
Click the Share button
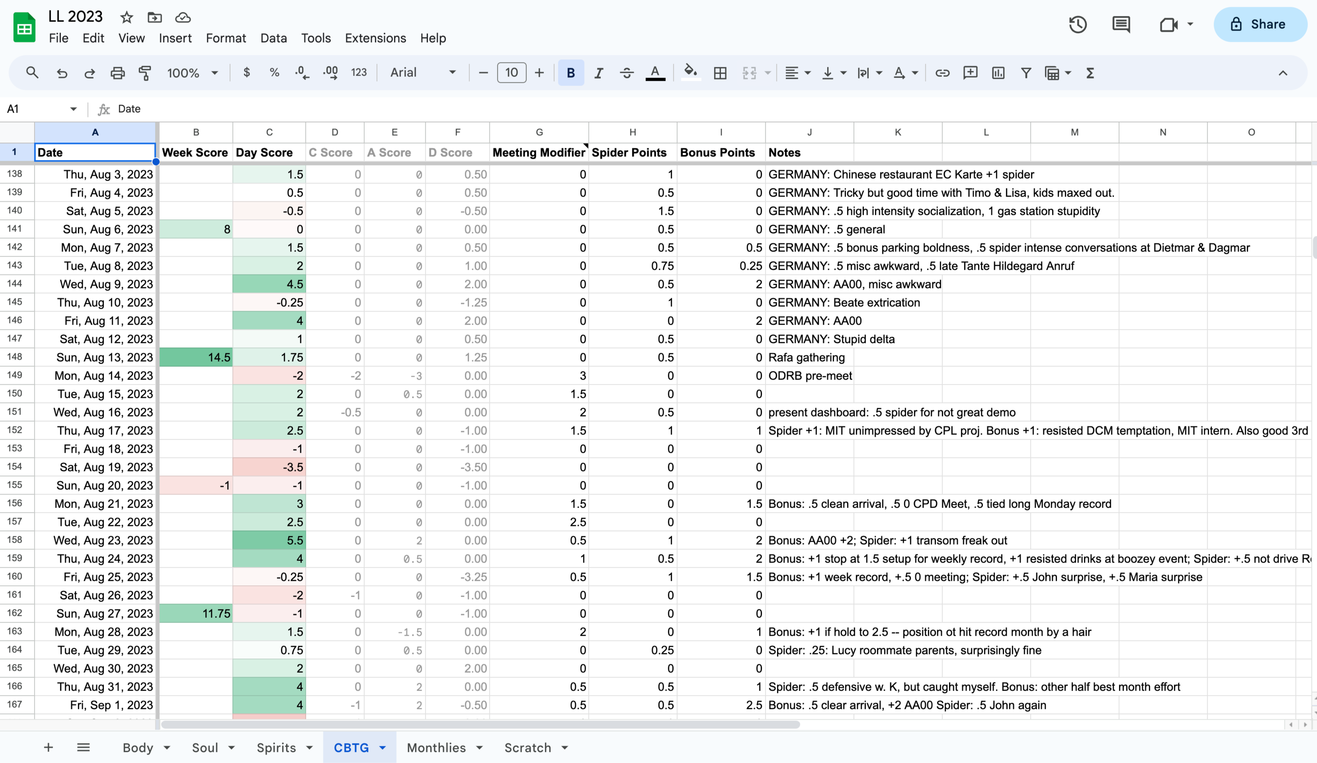pos(1260,24)
